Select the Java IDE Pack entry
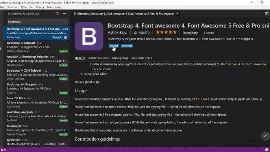 pos(37,102)
